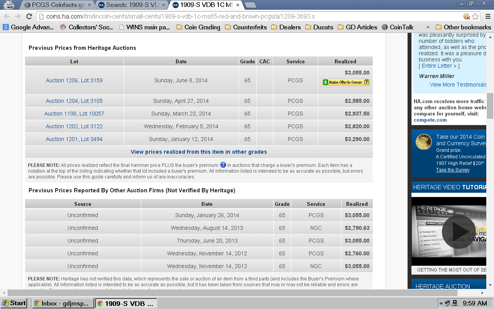Image resolution: width=494 pixels, height=309 pixels.
Task: Click the taskbar clock showing 9:59 AM
Action: point(475,303)
